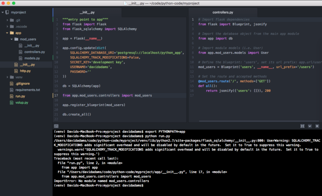Click the terminal icon at panel's top left
Viewport: 322px width, 196px height.
pos(57,126)
